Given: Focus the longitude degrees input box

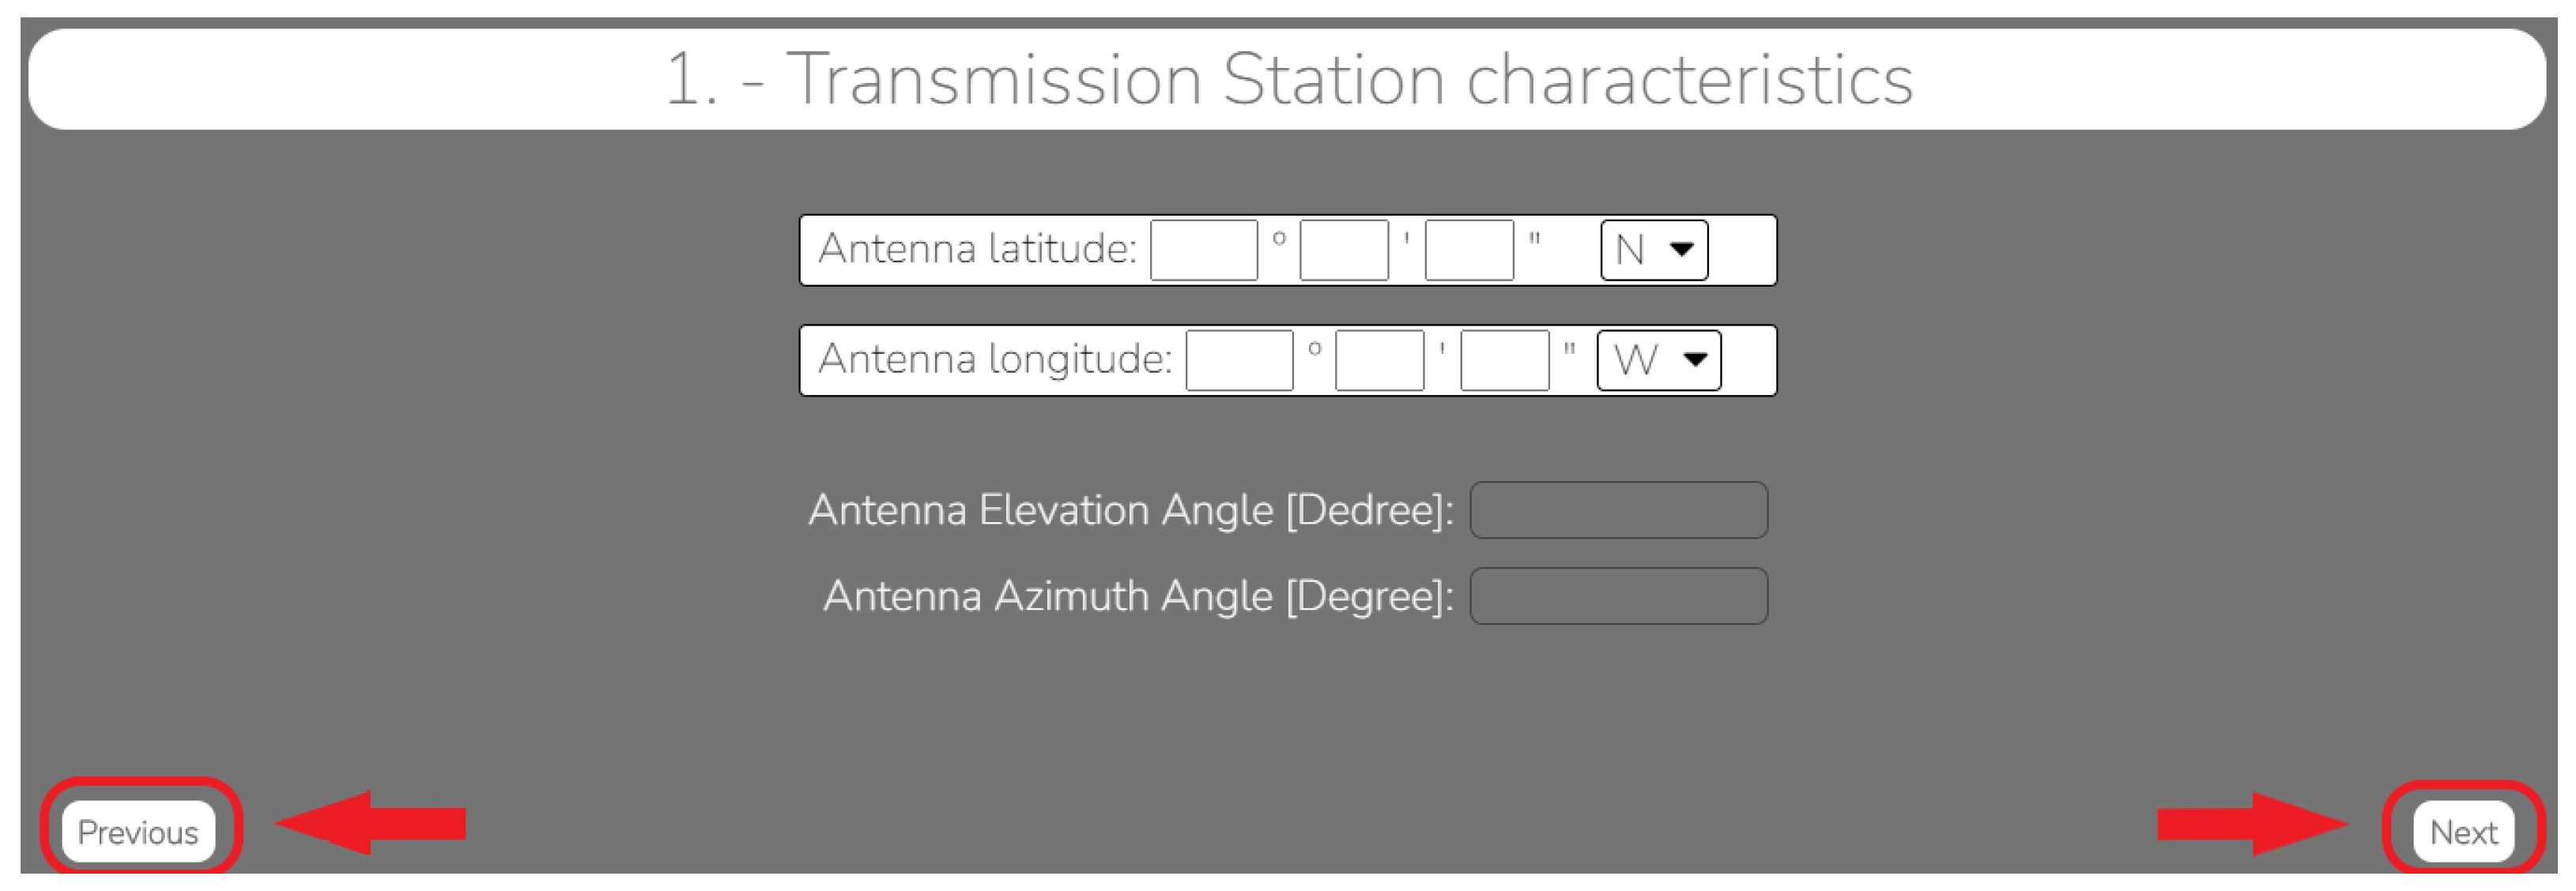Looking at the screenshot, I should pyautogui.click(x=1238, y=359).
